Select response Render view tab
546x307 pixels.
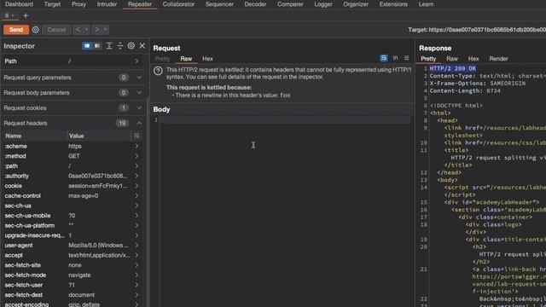[x=498, y=59]
